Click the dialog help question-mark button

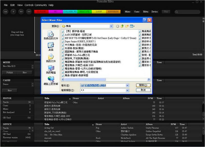[x=145, y=20]
